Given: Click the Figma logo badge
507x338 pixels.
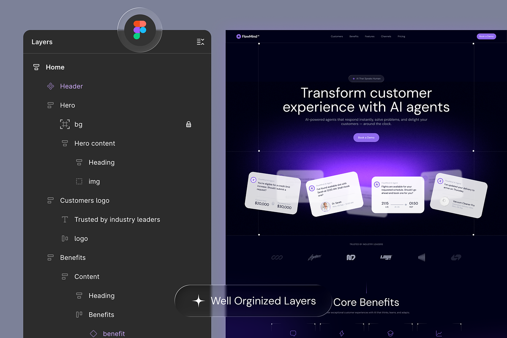Looking at the screenshot, I should 140,30.
